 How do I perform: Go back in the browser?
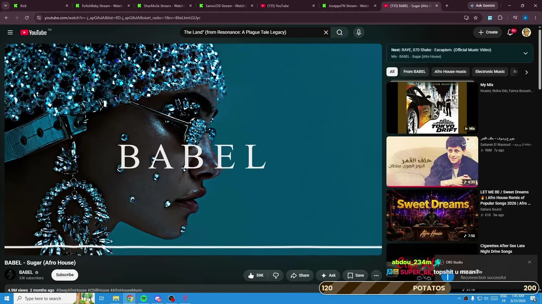6,18
